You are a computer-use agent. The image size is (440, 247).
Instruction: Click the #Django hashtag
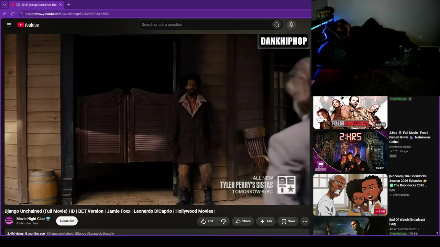(x=80, y=234)
